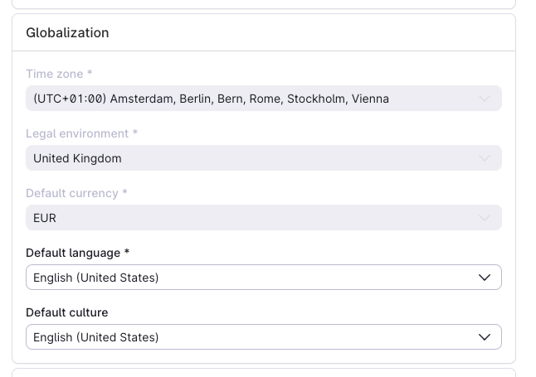Open the Legal environment United Kingdom dropdown
This screenshot has width=536, height=377.
[x=249, y=158]
